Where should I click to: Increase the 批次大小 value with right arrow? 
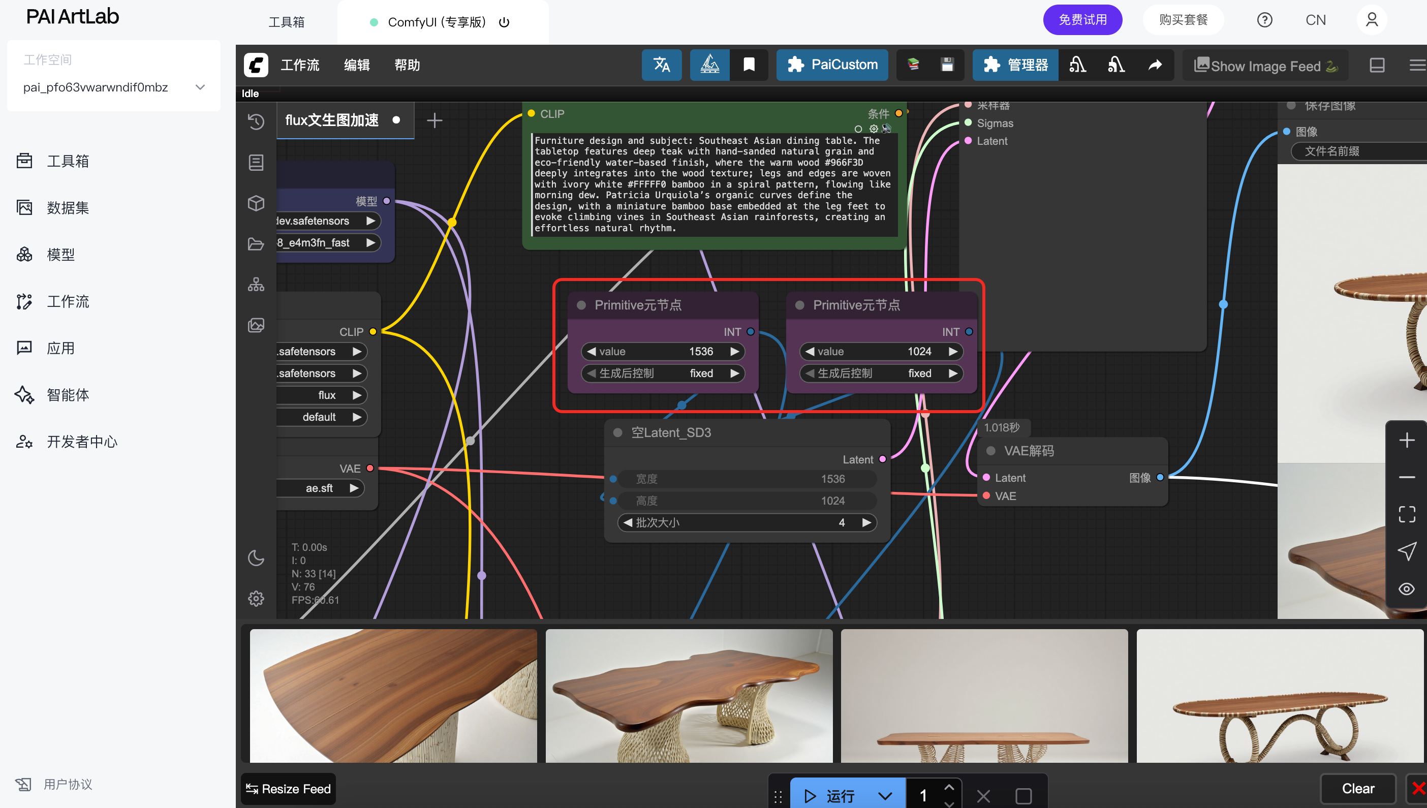click(865, 522)
